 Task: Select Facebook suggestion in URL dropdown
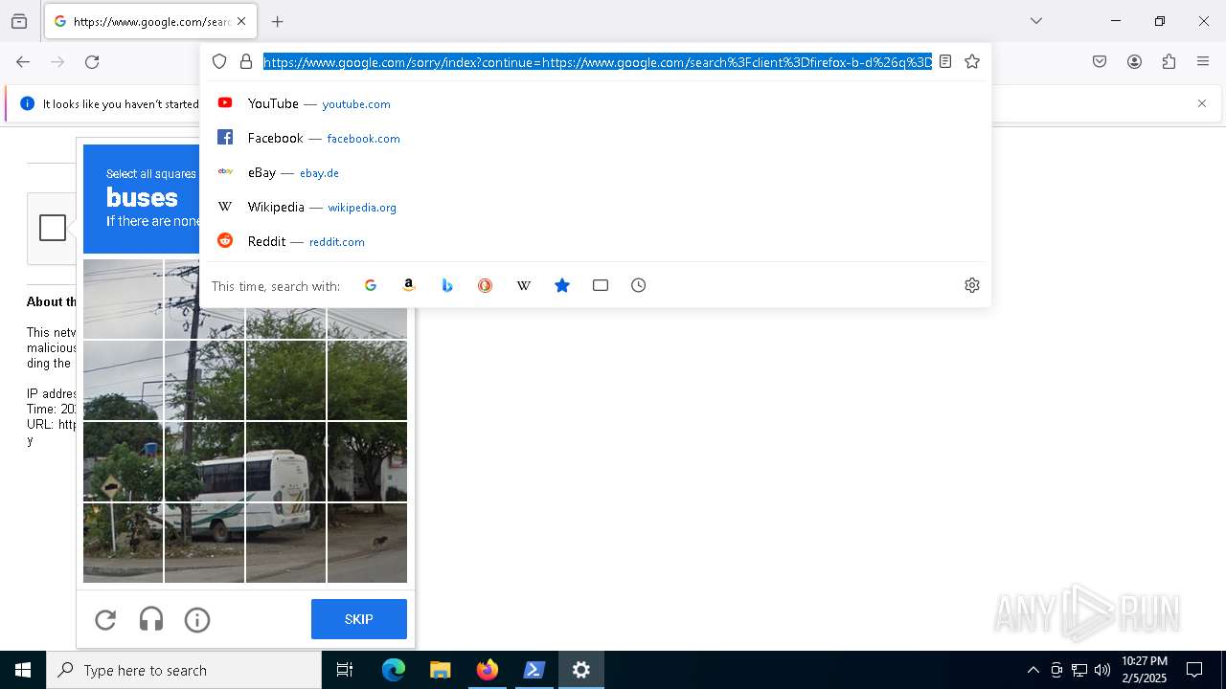[596, 138]
